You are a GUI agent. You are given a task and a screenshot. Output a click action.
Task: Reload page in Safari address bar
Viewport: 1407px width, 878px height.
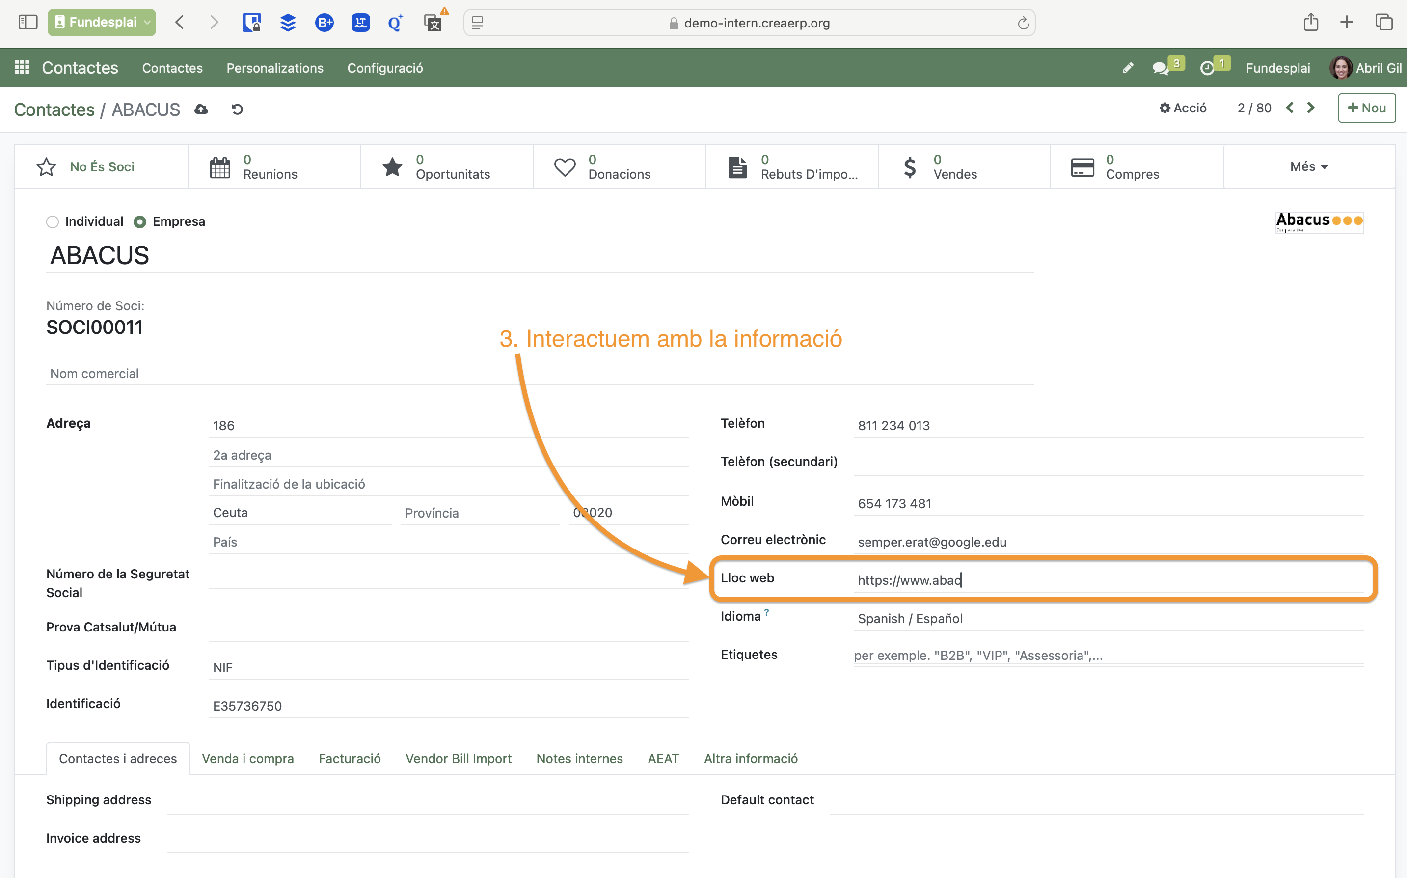click(x=1023, y=23)
